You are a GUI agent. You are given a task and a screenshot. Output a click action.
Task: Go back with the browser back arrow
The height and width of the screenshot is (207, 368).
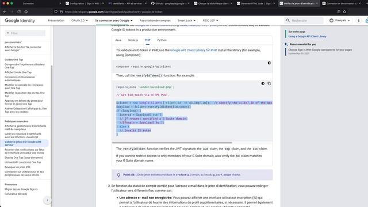pos(5,11)
